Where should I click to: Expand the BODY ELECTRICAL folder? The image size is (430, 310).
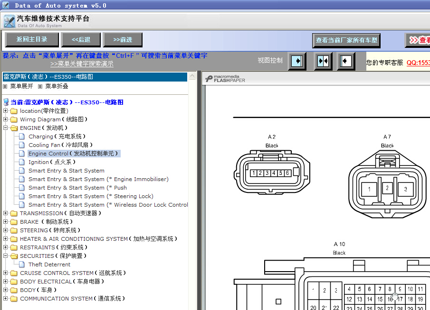pyautogui.click(x=5, y=281)
